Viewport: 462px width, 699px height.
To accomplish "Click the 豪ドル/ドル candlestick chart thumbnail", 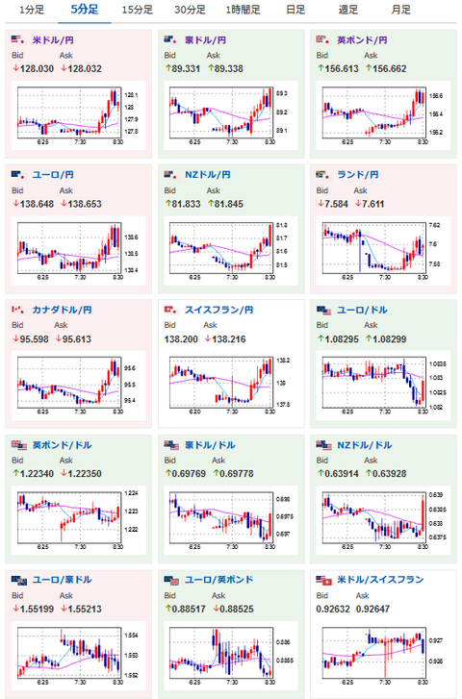I will (231, 520).
